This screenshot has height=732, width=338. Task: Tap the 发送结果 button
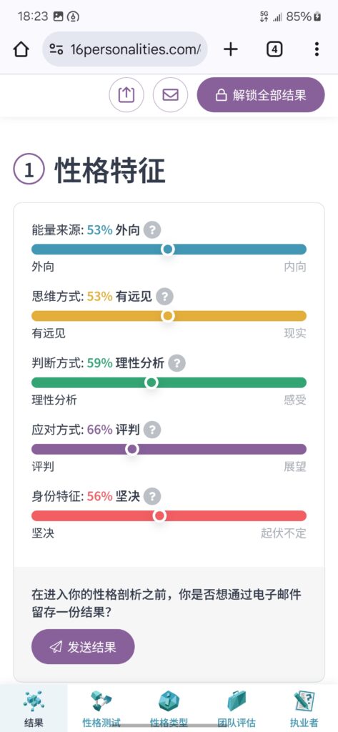click(83, 646)
